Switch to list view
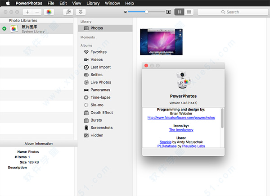Screen dimensions: 270x196 [189, 12]
